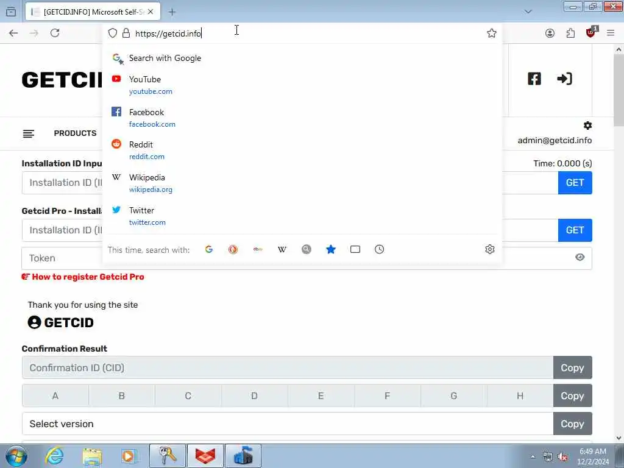The image size is (624, 468).
Task: Go back with the browser back arrow
Action: pos(13,33)
